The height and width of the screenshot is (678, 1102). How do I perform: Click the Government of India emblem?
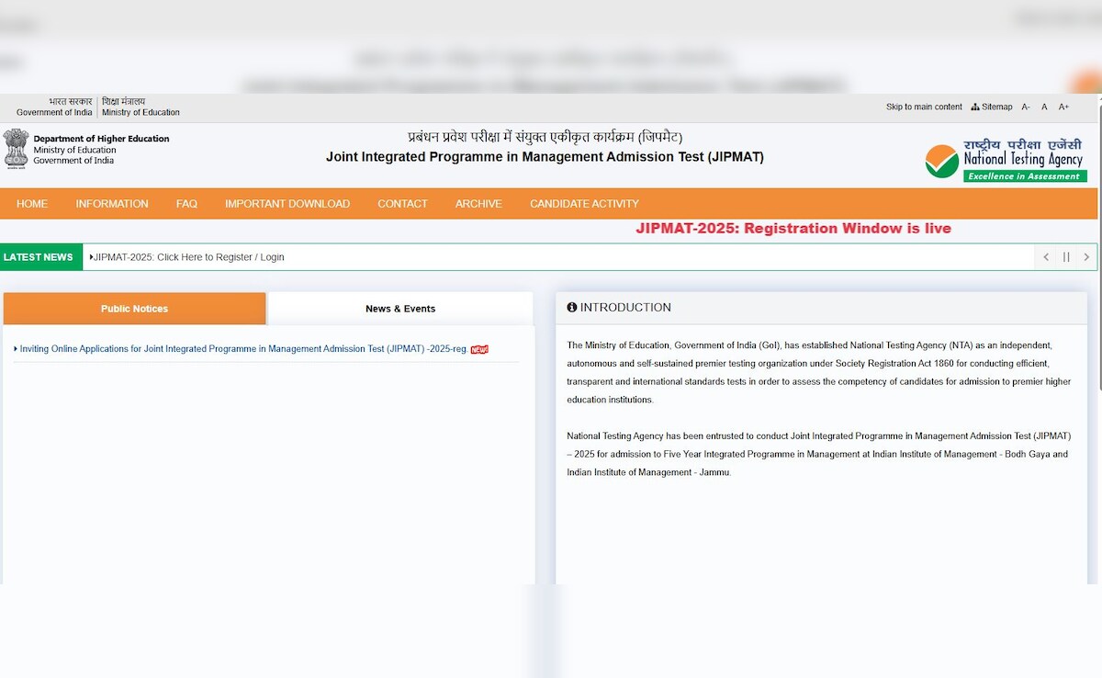(16, 149)
